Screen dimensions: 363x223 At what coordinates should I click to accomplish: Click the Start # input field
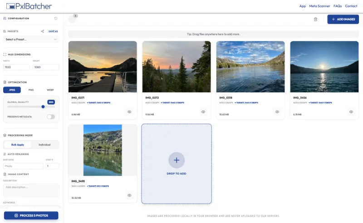52,166
